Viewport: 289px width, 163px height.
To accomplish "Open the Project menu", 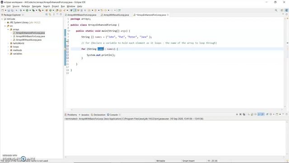I will (x=55, y=6).
